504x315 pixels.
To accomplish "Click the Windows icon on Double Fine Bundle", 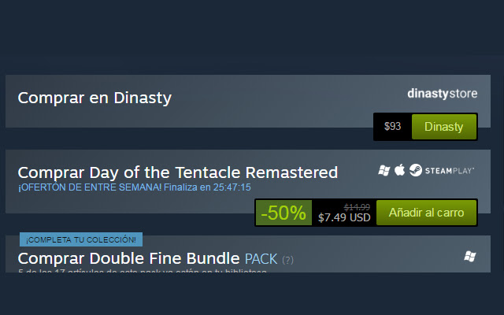I will 470,257.
